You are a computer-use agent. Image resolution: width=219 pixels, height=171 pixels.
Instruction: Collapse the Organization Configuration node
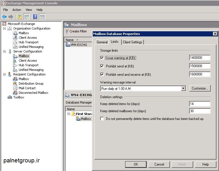coord(5,28)
